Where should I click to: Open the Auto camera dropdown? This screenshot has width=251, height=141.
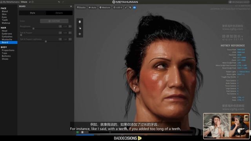pyautogui.click(x=93, y=7)
